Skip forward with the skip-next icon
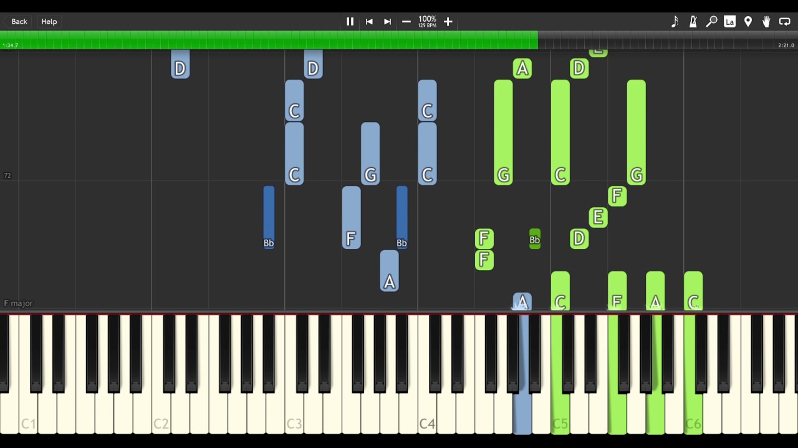 [387, 22]
